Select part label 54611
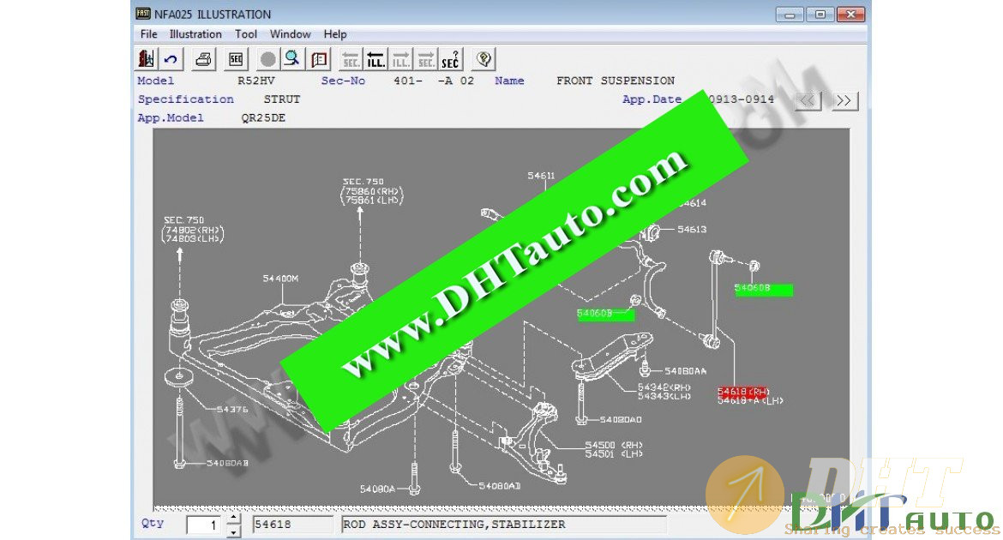The height and width of the screenshot is (540, 1003). click(541, 176)
